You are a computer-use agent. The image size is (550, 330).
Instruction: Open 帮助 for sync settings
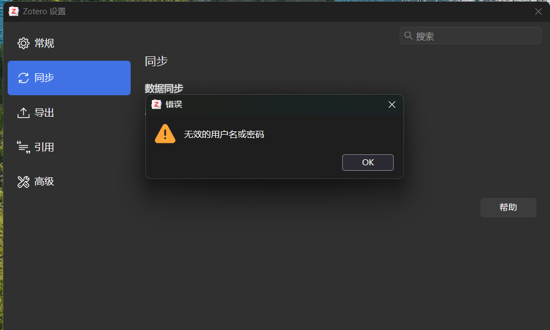click(508, 207)
